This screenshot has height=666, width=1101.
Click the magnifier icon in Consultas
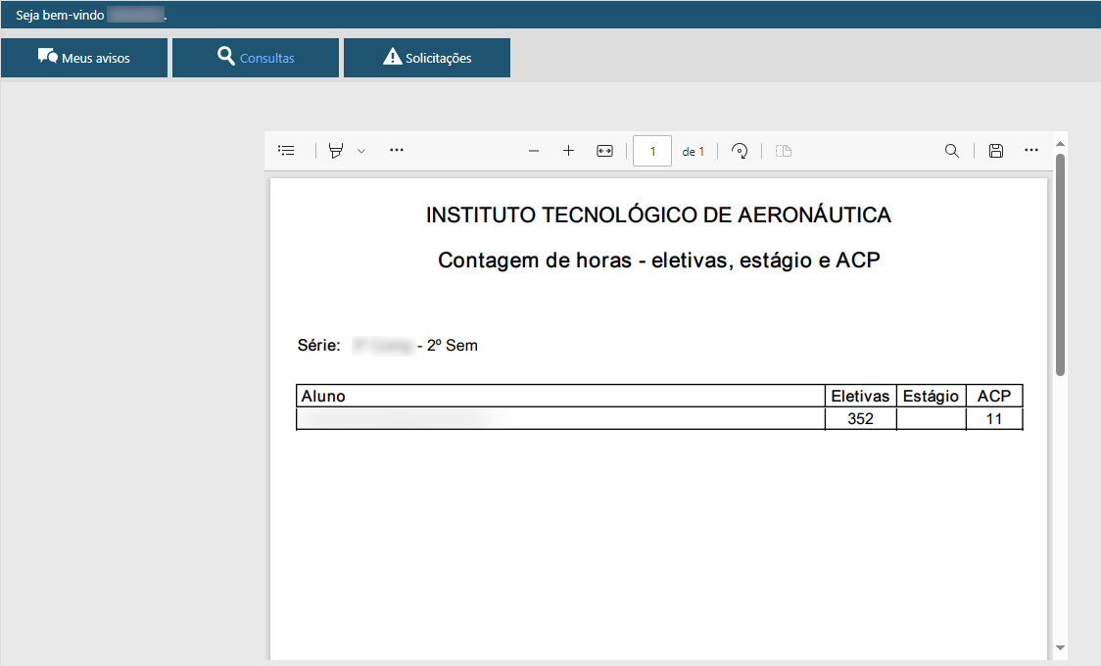click(226, 56)
